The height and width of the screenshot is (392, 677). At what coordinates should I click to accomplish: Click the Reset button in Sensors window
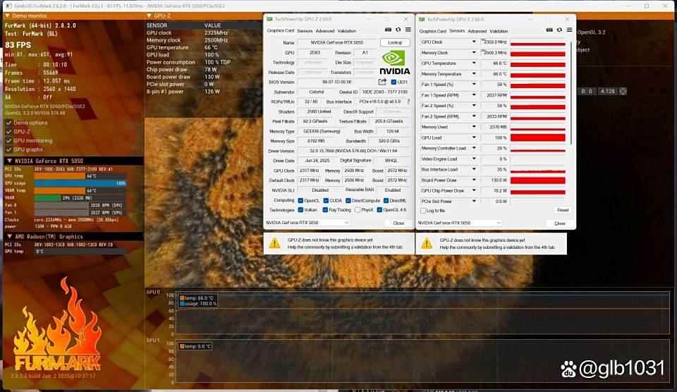(x=563, y=210)
